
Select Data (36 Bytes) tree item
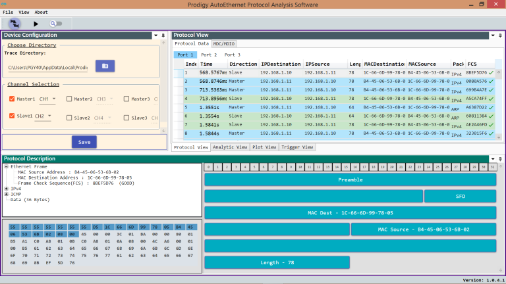pos(30,200)
